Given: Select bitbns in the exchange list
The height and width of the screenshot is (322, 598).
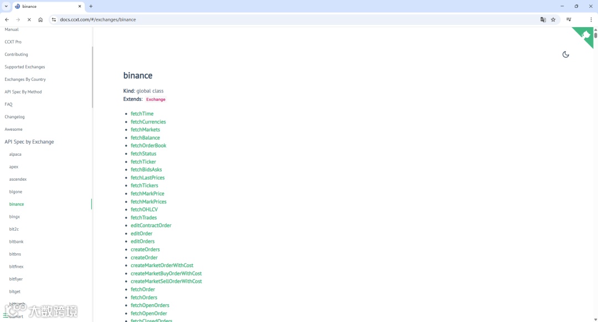Looking at the screenshot, I should (x=16, y=254).
